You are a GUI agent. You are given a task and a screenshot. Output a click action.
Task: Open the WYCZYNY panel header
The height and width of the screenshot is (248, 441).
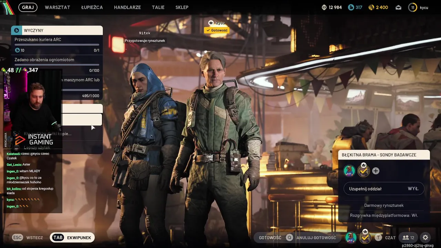[57, 30]
